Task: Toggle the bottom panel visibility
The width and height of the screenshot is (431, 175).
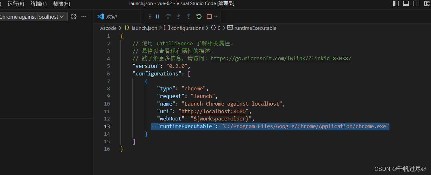Action: 406,4
